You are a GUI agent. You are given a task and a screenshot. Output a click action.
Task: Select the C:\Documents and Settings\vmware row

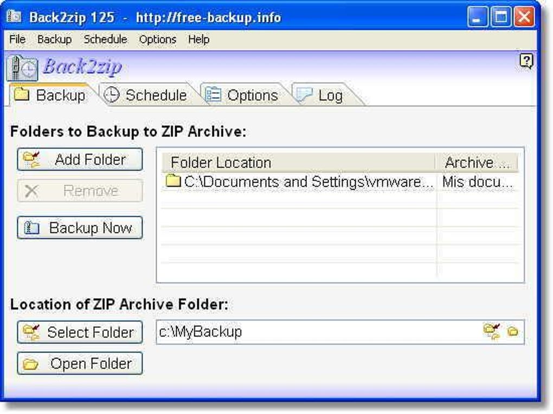click(x=340, y=182)
